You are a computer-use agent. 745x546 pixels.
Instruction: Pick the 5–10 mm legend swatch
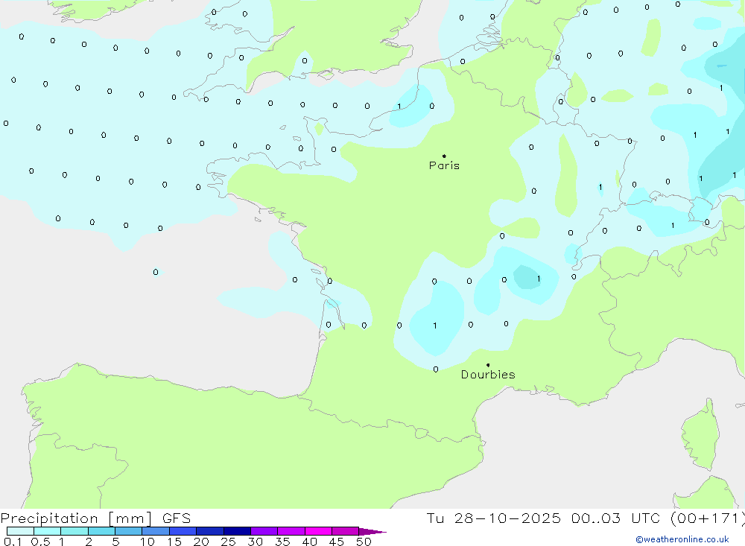click(129, 531)
